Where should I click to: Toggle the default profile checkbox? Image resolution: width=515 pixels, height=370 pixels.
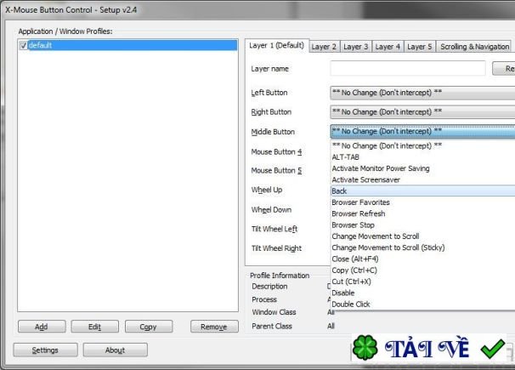pyautogui.click(x=23, y=45)
